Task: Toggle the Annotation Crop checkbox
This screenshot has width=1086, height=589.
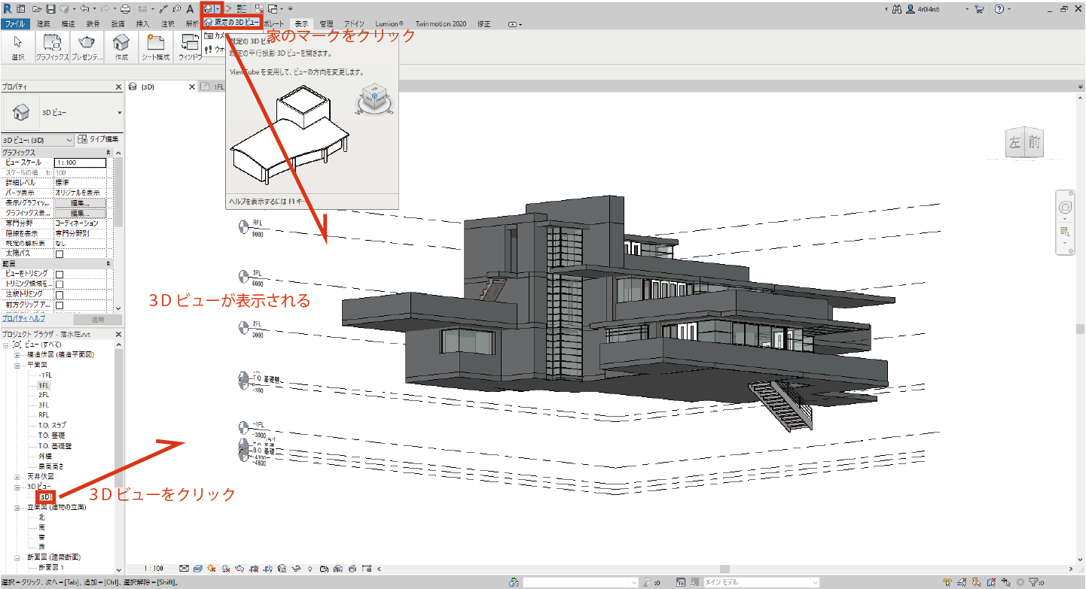Action: (x=59, y=295)
